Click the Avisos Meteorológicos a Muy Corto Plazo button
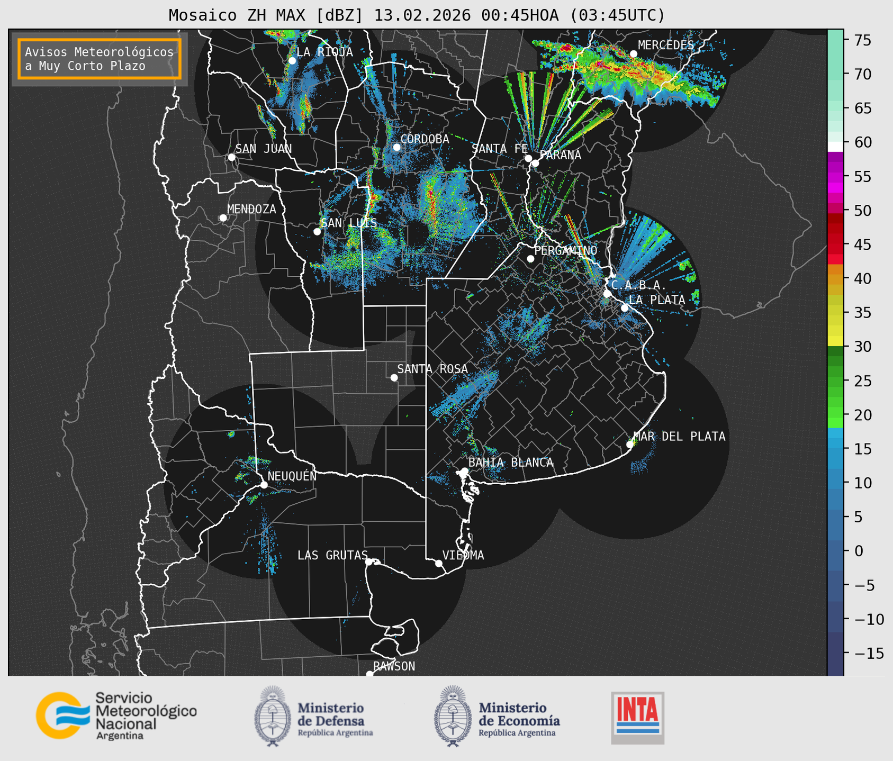893x761 pixels. coord(100,59)
